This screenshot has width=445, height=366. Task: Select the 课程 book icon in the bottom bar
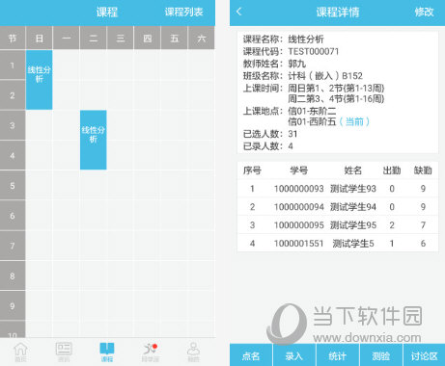[x=107, y=352]
